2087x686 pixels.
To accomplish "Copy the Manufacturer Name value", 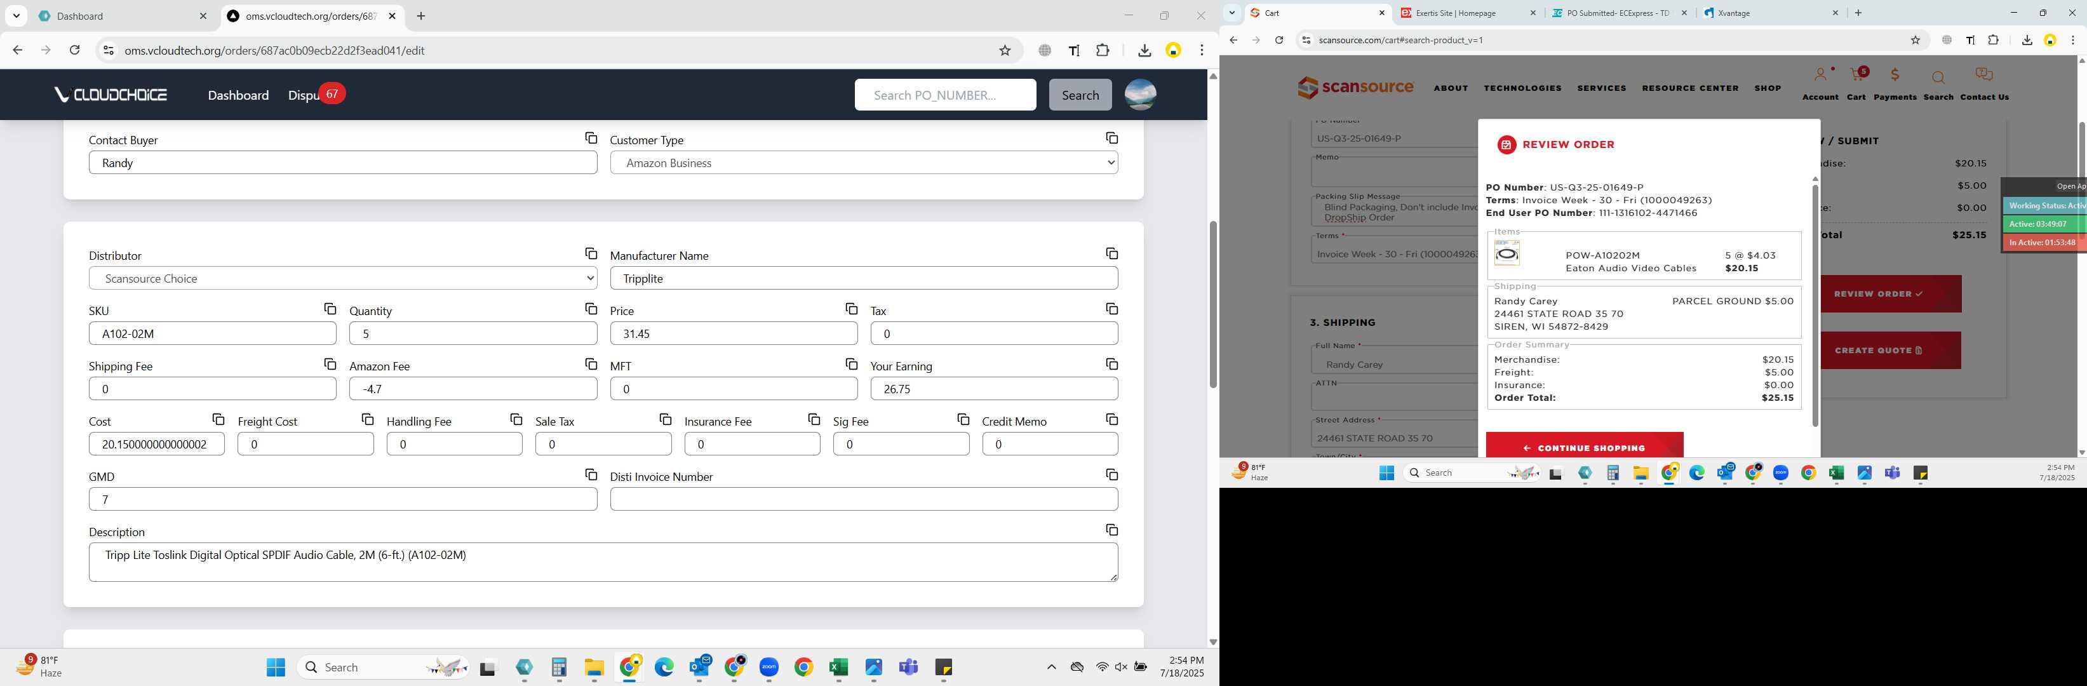I will pos(1111,254).
